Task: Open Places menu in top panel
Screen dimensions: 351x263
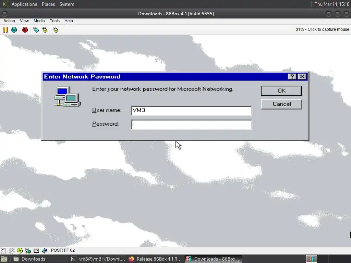Action: tap(48, 4)
